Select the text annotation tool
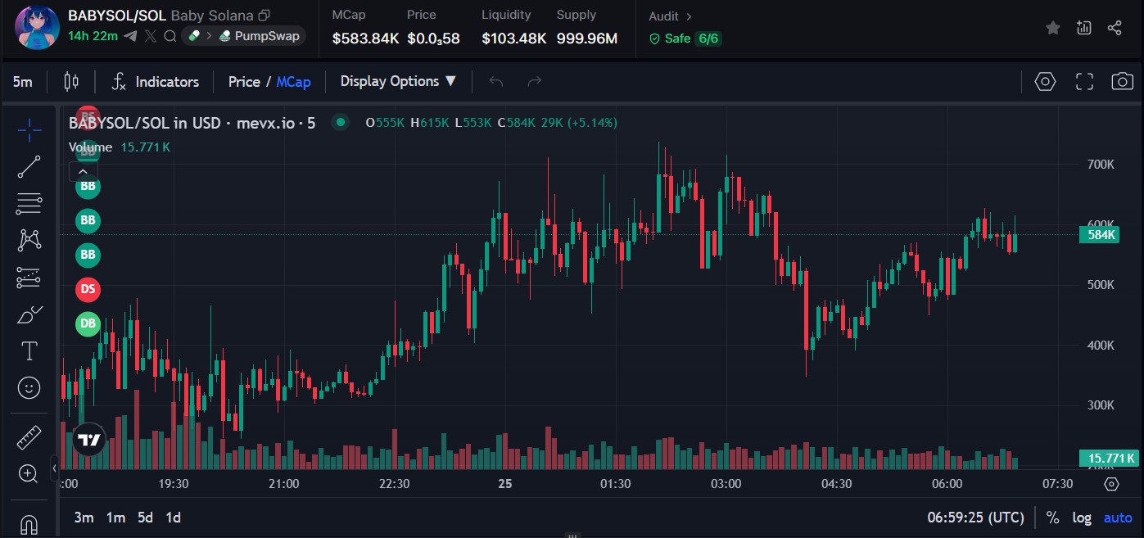The image size is (1144, 538). tap(29, 351)
